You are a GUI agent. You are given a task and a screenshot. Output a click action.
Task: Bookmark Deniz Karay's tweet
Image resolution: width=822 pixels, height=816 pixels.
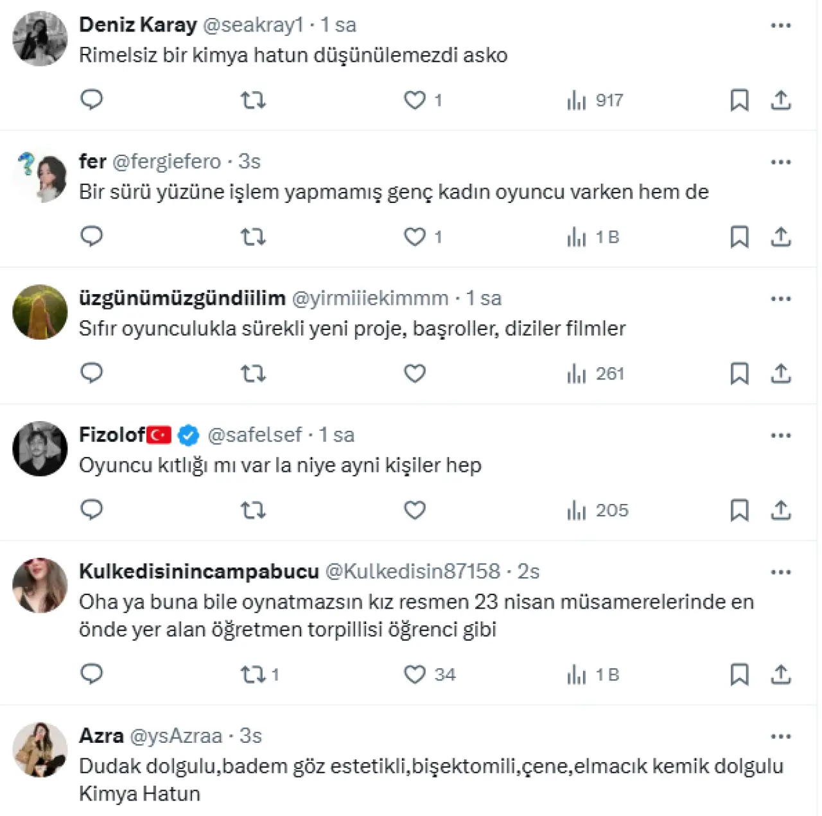click(739, 100)
